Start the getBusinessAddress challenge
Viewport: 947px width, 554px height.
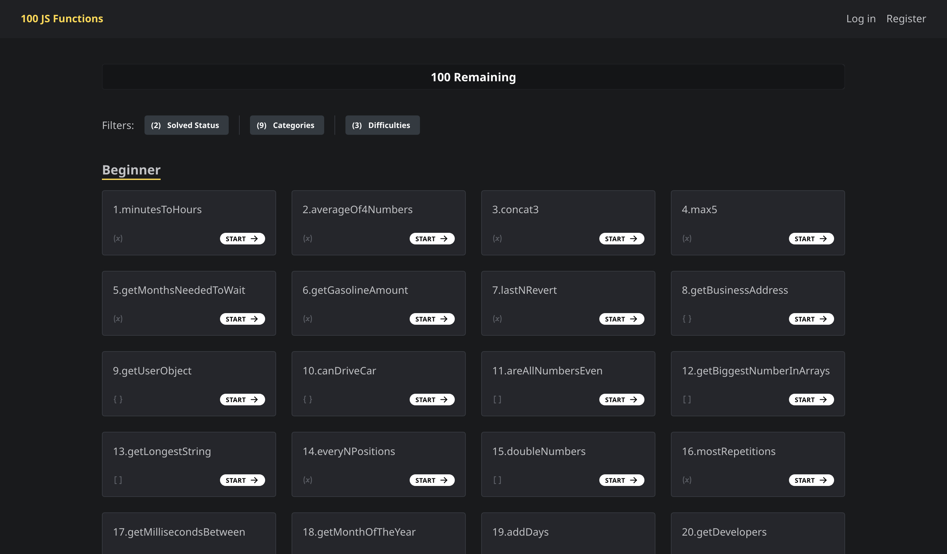(811, 319)
